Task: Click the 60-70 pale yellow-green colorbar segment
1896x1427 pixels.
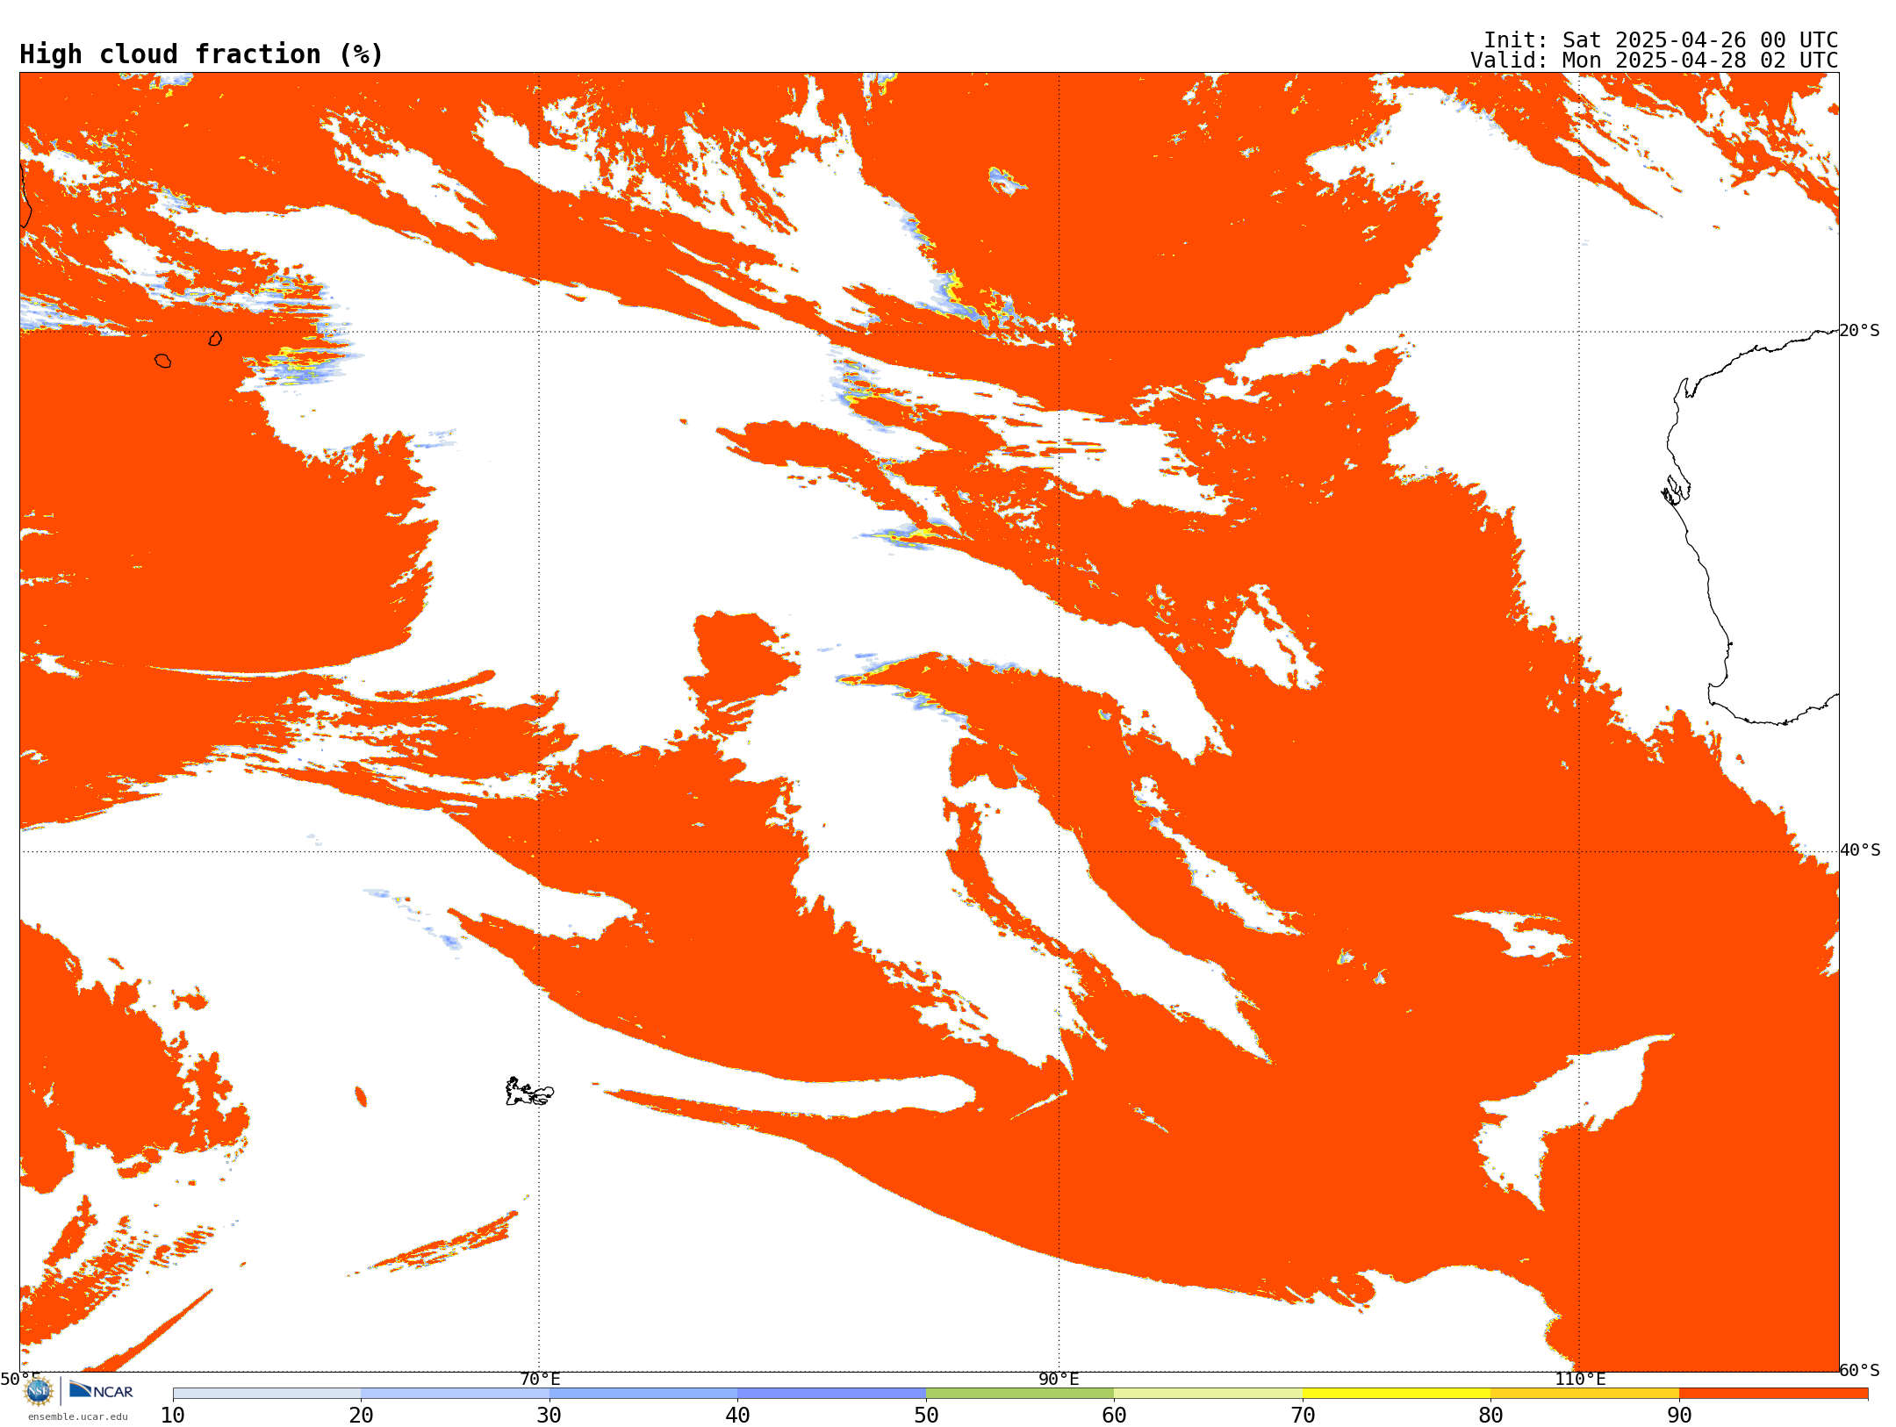Action: (1209, 1394)
